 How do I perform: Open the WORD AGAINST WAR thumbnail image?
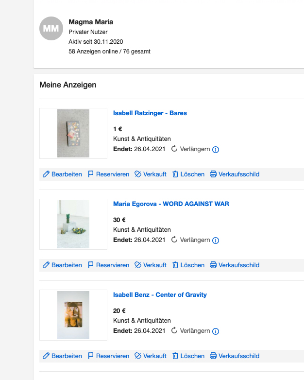pyautogui.click(x=73, y=224)
